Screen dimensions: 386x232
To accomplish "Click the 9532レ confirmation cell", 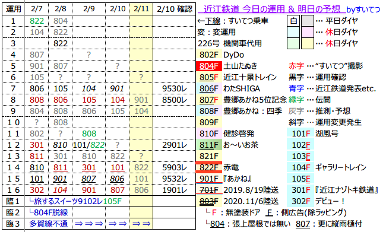I will point(175,179).
